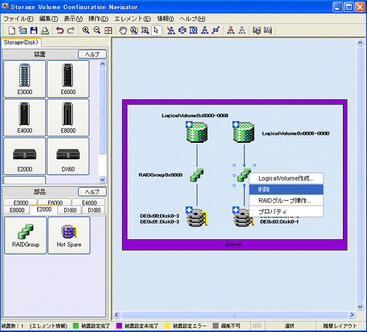Expand the left disk group plus marker
367x332 pixels.
tap(189, 209)
